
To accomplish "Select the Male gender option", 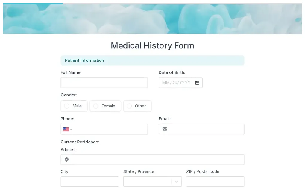I will (x=74, y=106).
